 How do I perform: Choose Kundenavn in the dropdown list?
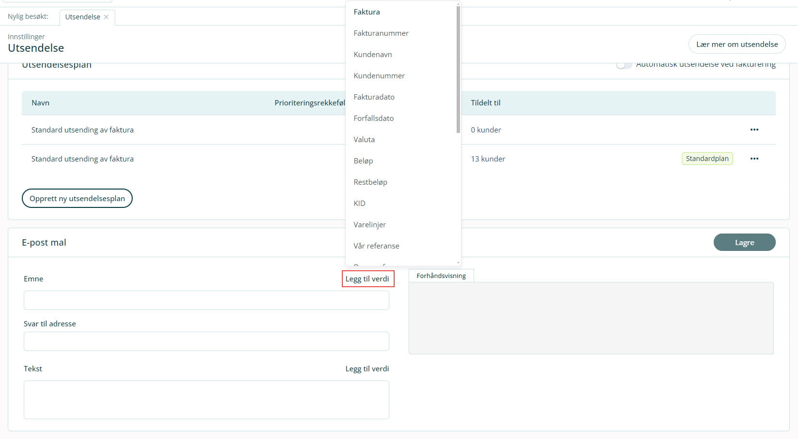pos(373,55)
